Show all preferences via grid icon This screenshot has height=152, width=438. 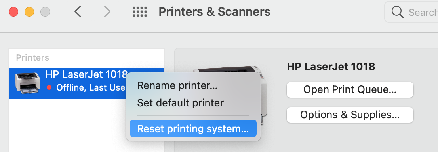pyautogui.click(x=139, y=12)
